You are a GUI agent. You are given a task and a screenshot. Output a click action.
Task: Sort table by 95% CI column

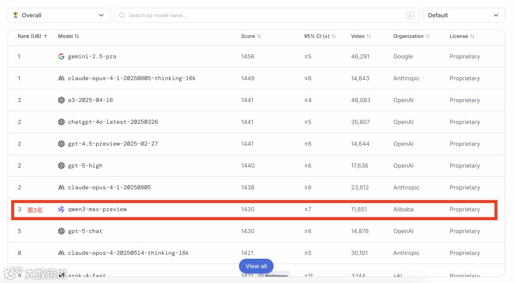pyautogui.click(x=319, y=36)
